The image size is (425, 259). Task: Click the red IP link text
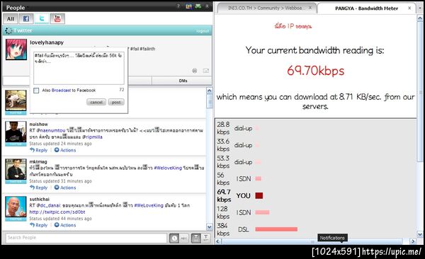293,26
